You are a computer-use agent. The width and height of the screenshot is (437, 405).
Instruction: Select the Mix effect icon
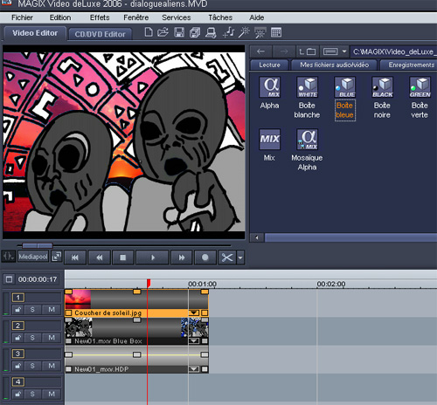pyautogui.click(x=270, y=139)
